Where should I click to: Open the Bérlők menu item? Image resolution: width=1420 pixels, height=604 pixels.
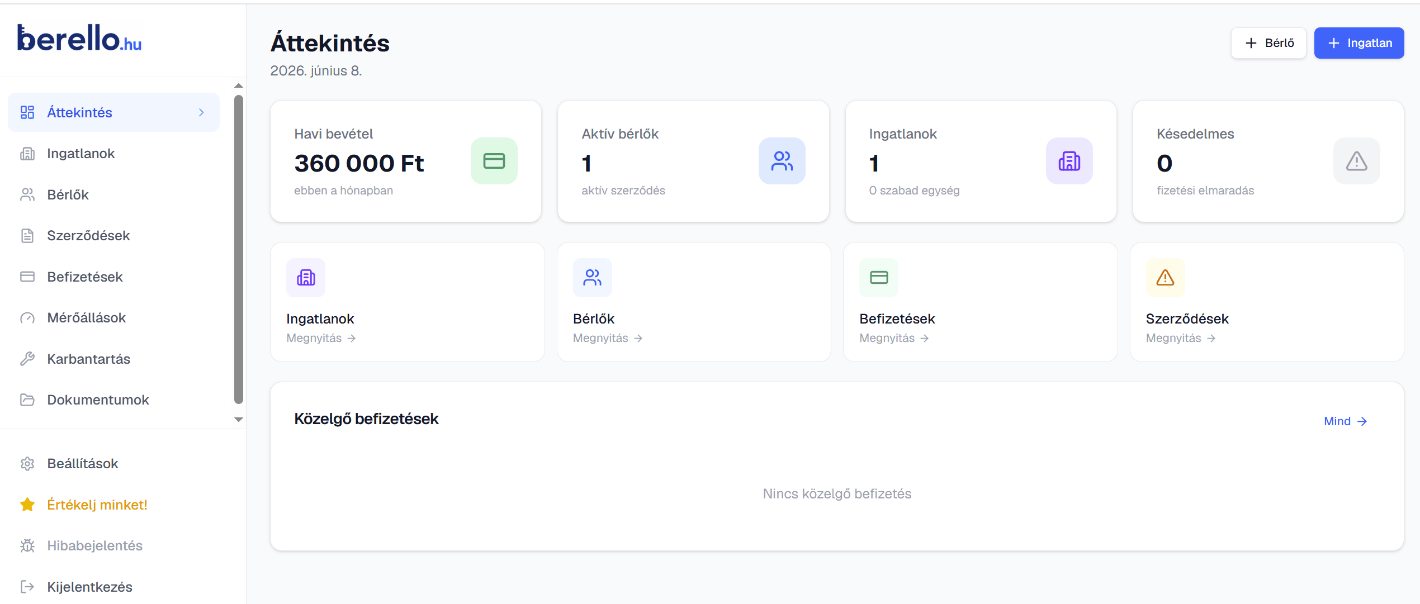[114, 194]
